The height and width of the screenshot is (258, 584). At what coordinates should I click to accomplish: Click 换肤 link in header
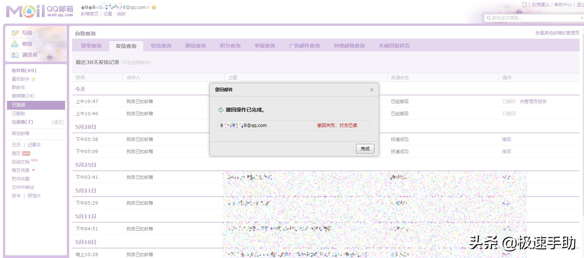[x=121, y=14]
